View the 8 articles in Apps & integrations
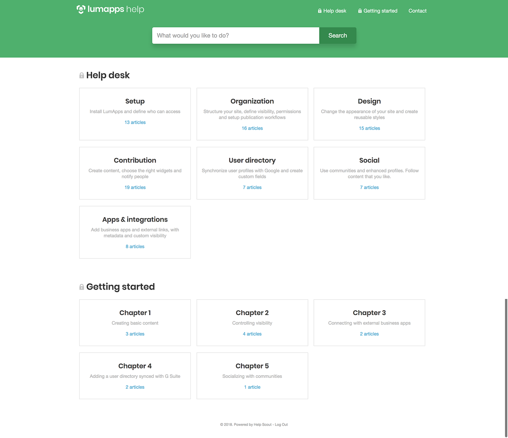 pos(135,246)
